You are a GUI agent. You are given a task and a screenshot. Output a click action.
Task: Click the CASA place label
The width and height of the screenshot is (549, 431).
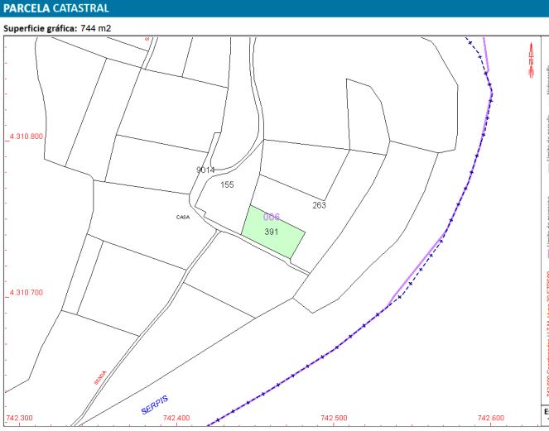tap(183, 218)
